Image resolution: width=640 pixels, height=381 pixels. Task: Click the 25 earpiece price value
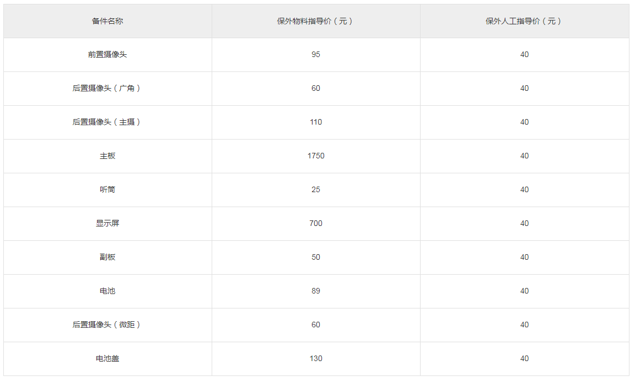316,190
